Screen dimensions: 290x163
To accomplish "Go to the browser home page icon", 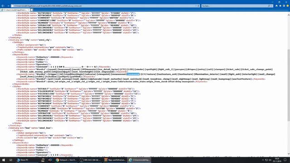I will [x=276, y=6].
